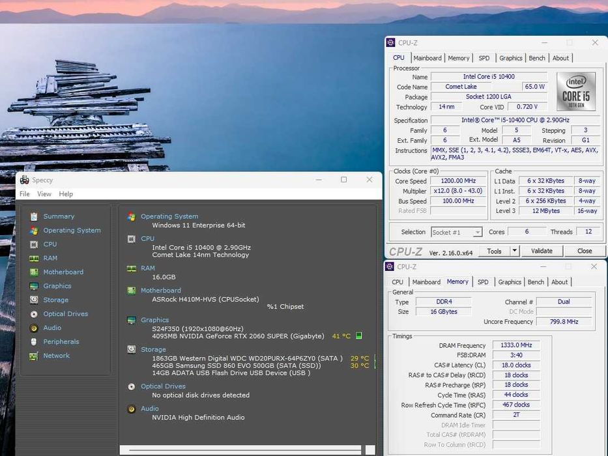Click the upper CPU-Z window title icon
608x456 pixels.
[391, 42]
